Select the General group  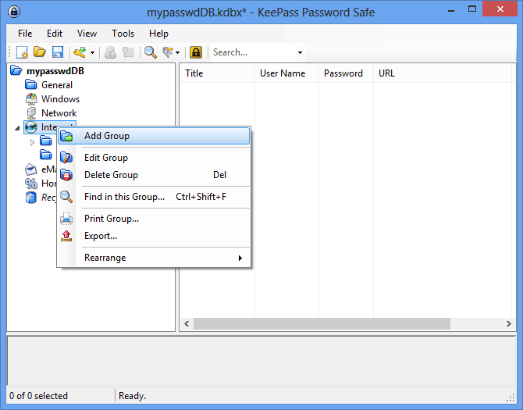tap(57, 85)
